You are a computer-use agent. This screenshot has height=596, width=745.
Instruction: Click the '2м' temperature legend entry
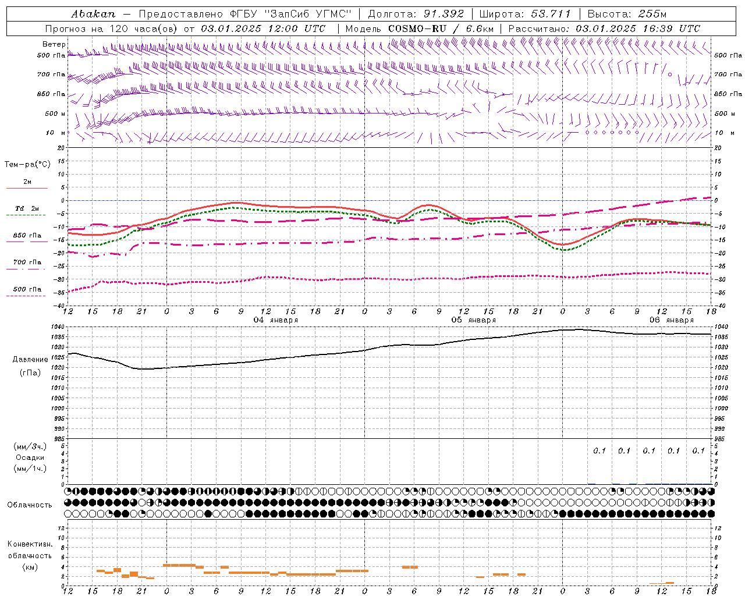tap(27, 182)
